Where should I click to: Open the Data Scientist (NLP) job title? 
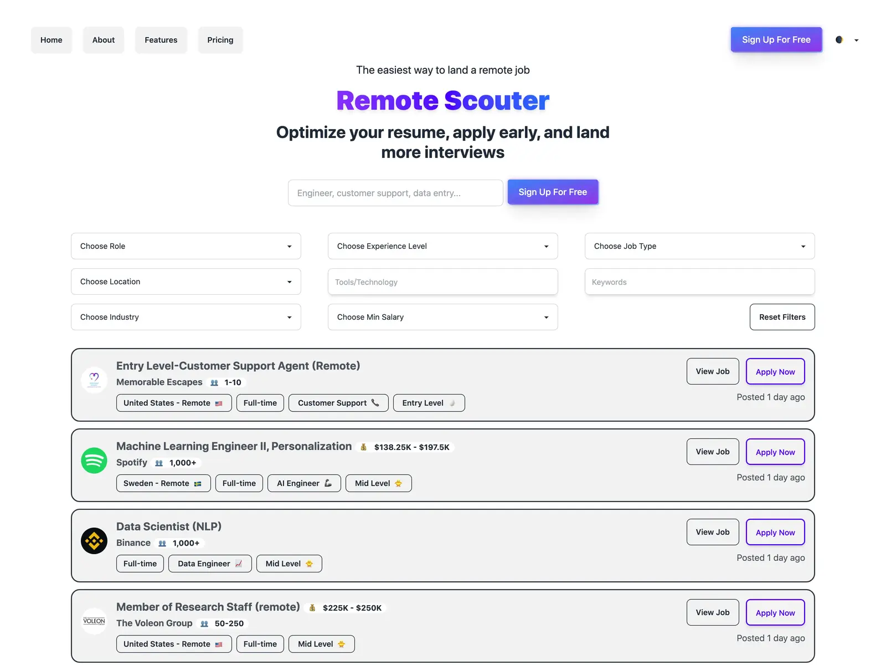click(x=169, y=526)
